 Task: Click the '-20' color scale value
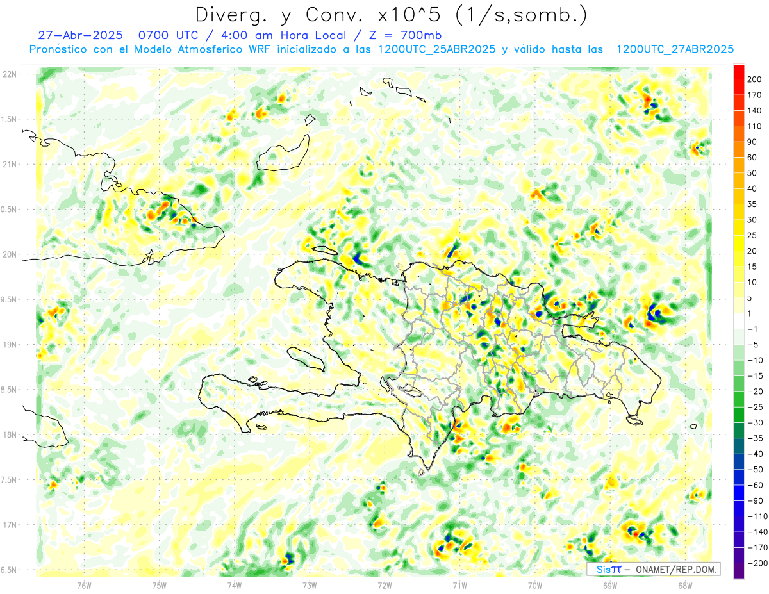755,392
